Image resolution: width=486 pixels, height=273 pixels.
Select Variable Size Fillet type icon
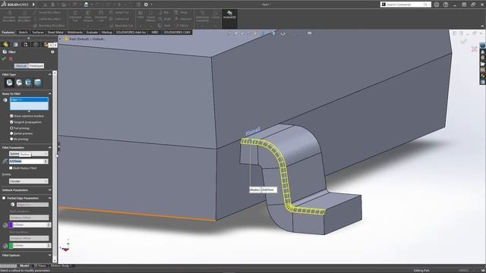click(19, 83)
